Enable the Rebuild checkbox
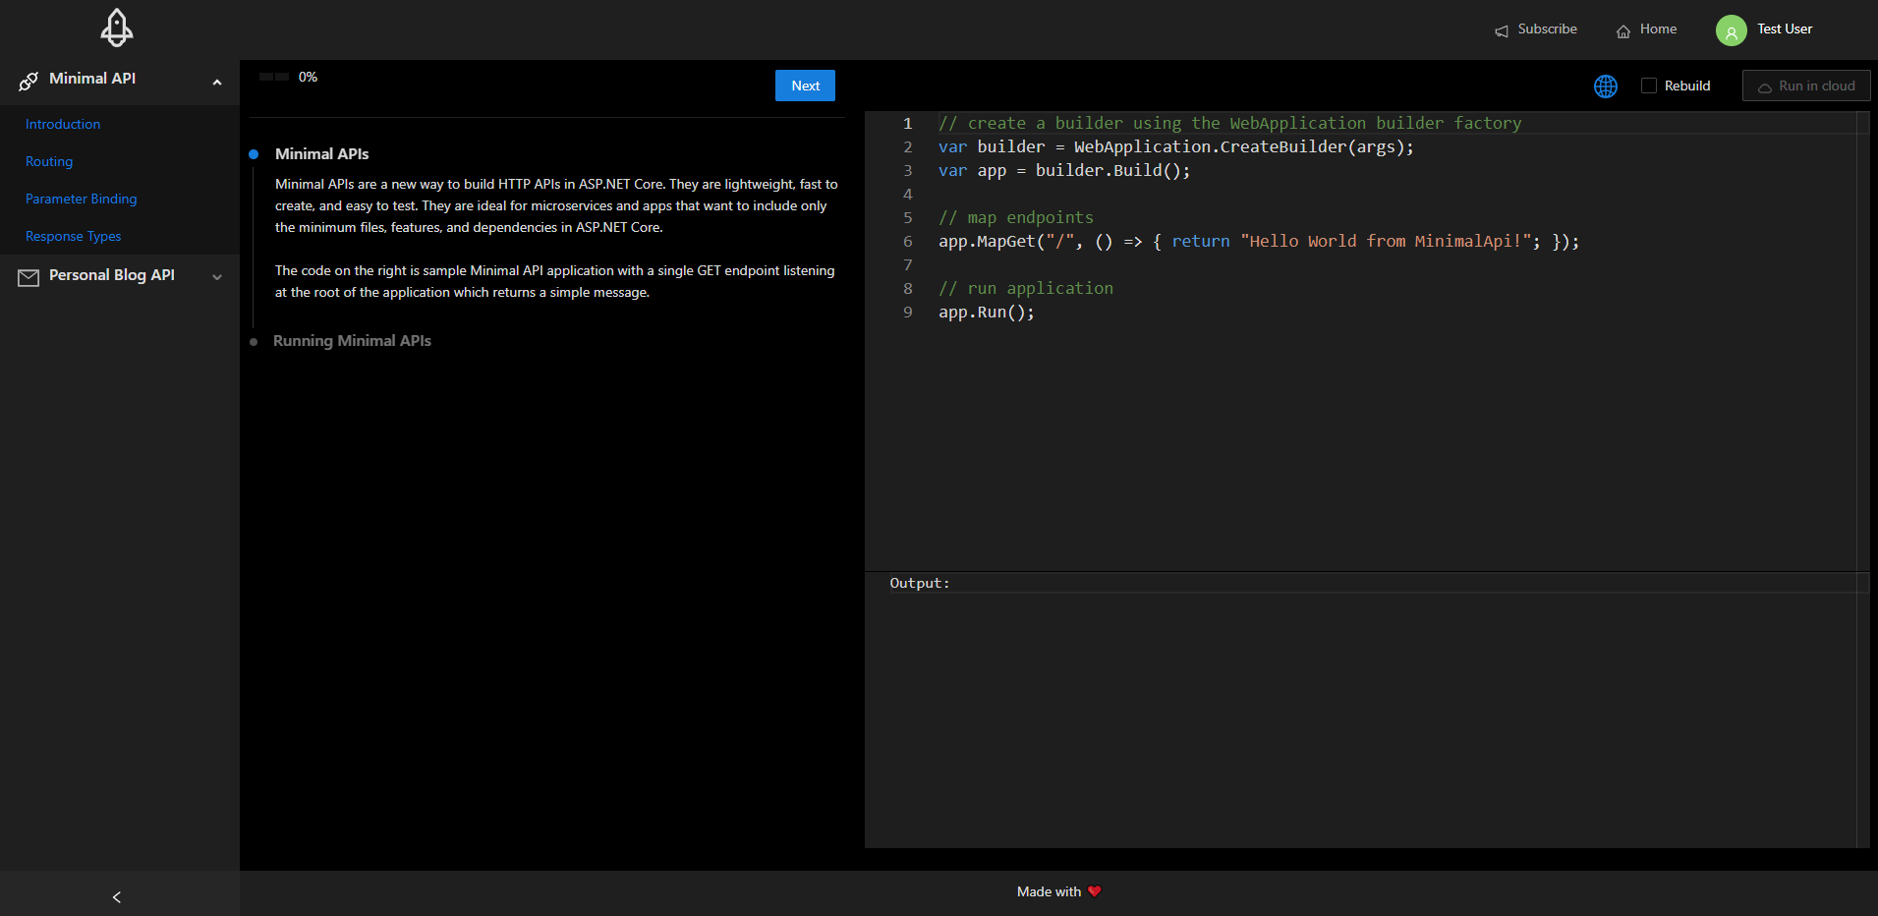This screenshot has height=916, width=1878. [1649, 86]
